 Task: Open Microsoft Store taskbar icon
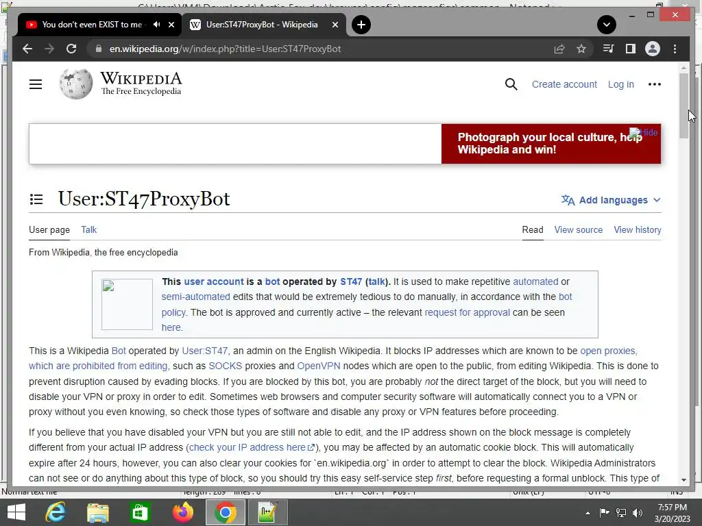pos(140,512)
